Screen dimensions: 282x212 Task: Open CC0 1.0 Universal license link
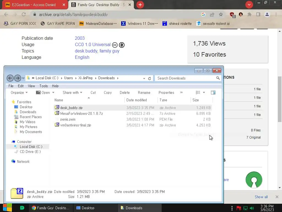93,44
